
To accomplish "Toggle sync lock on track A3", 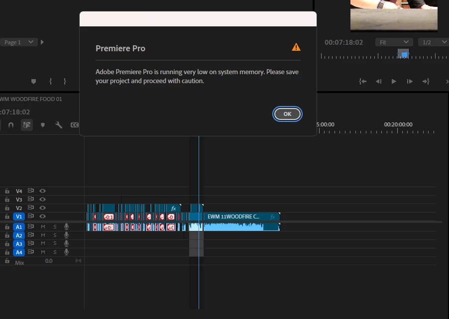I will pos(31,243).
